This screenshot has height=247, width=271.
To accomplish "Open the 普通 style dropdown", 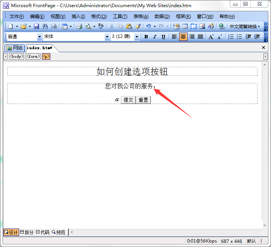I will point(39,37).
